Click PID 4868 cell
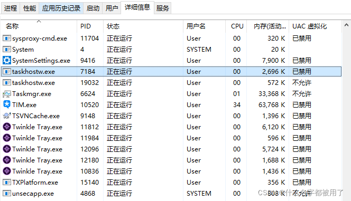This screenshot has width=351, height=201. 88,193
